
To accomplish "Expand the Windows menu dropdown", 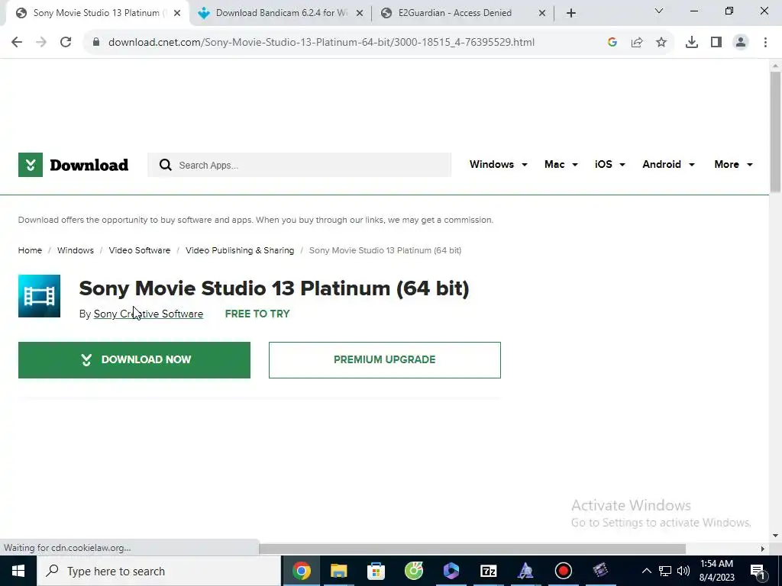I will pyautogui.click(x=498, y=165).
